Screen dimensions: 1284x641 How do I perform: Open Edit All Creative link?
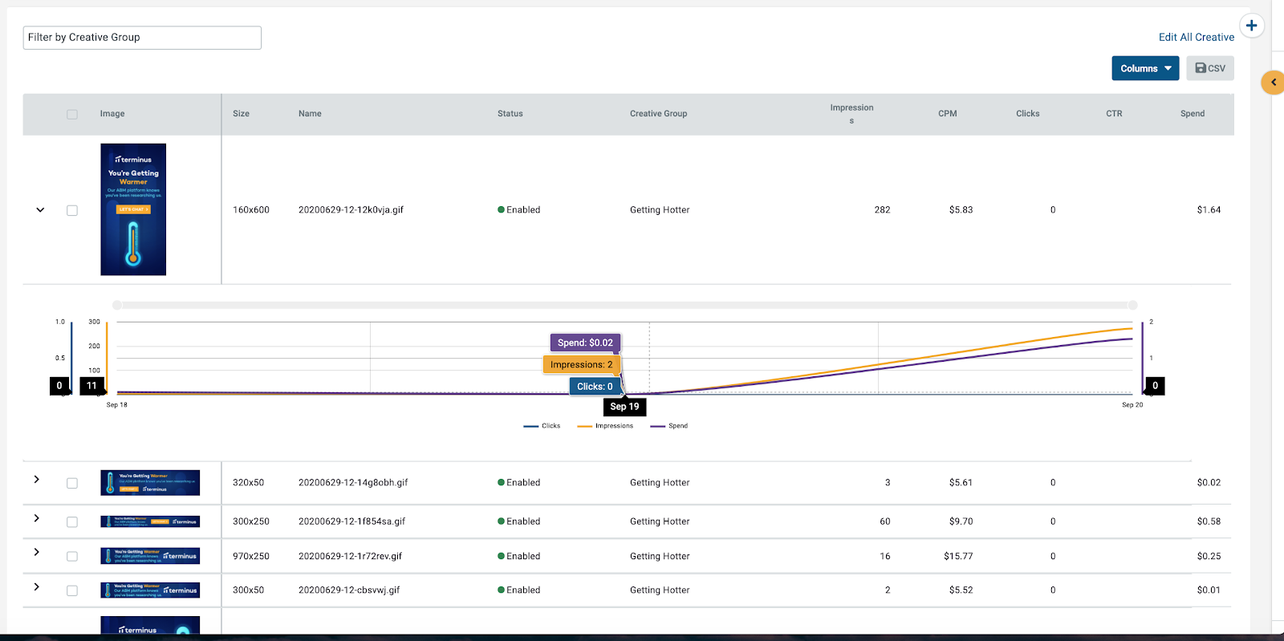(1197, 37)
